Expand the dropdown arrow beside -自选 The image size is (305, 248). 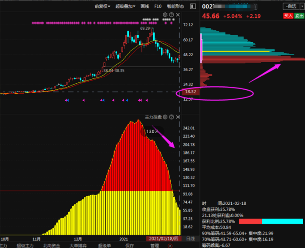point(302,6)
